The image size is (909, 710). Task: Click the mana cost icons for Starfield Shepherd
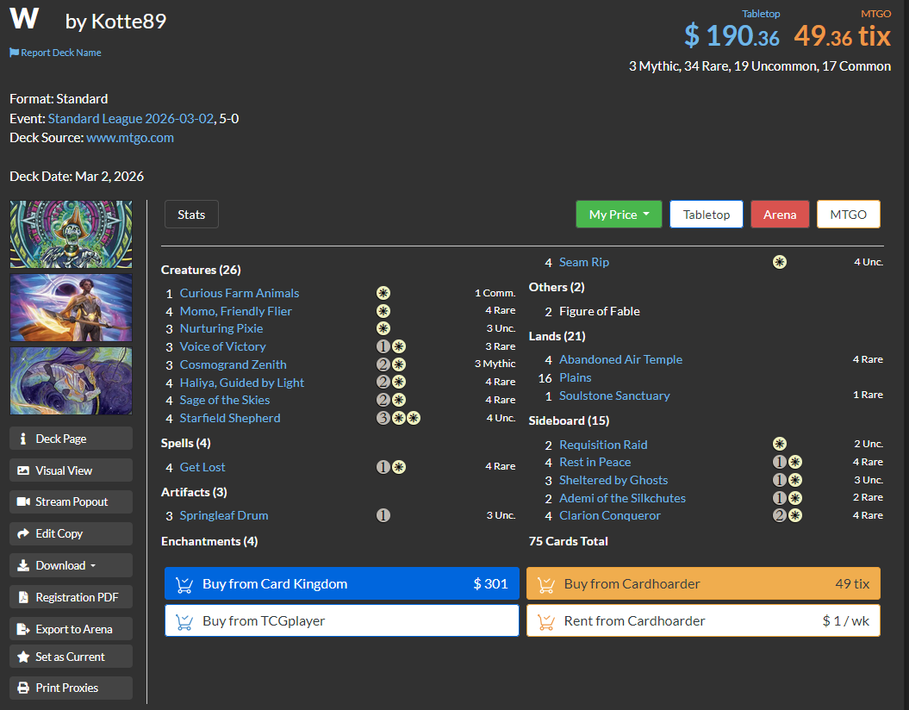click(x=398, y=418)
